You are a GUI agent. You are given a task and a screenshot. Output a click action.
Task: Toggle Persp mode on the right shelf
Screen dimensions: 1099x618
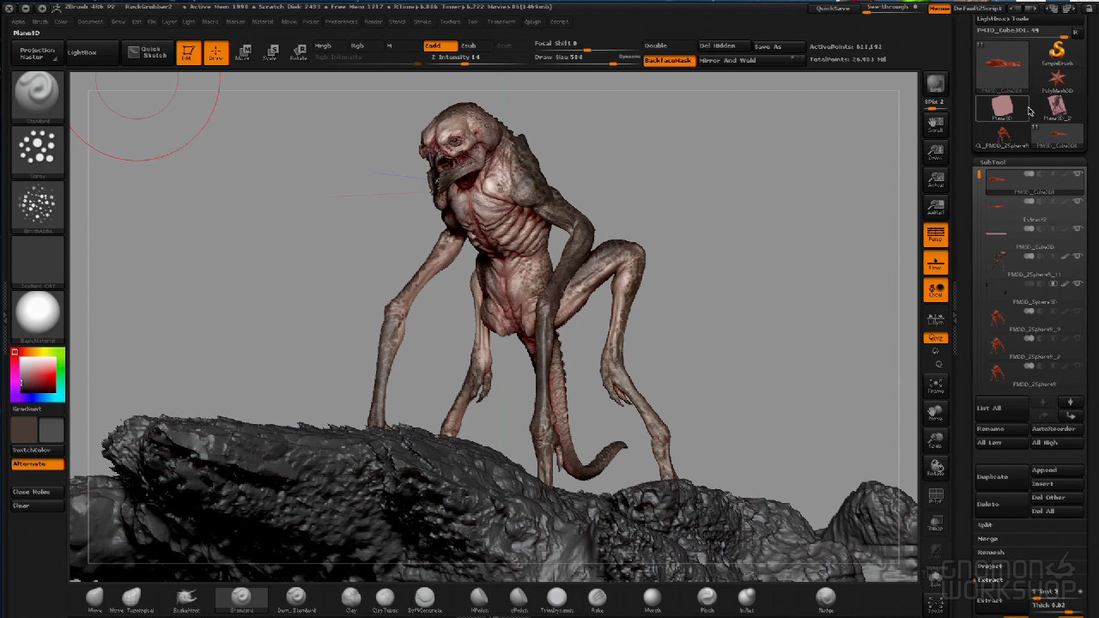pyautogui.click(x=935, y=235)
